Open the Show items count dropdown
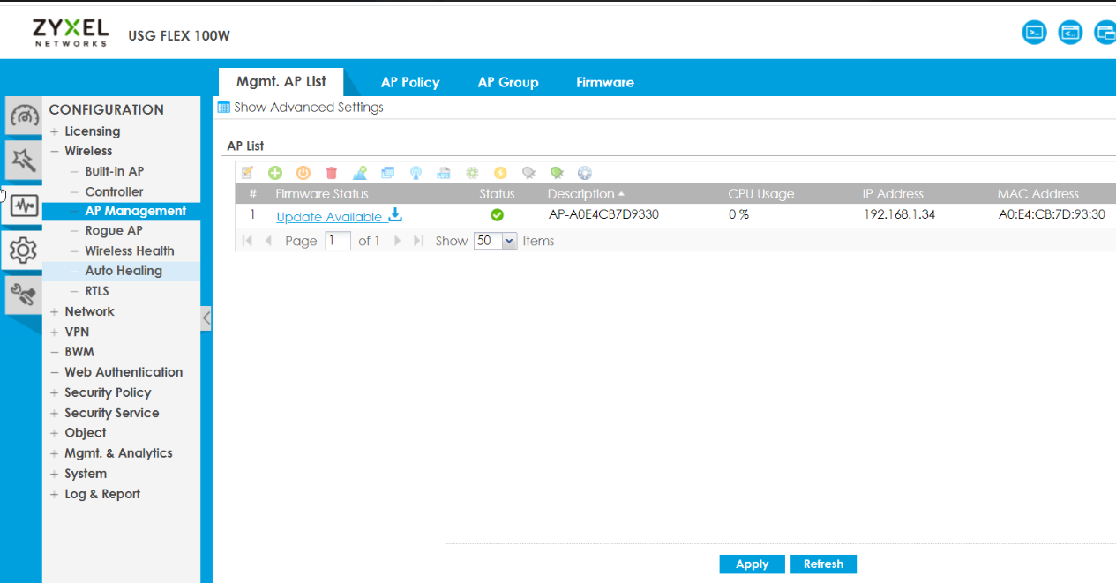Screen dimensions: 1116x583 [x=494, y=240]
